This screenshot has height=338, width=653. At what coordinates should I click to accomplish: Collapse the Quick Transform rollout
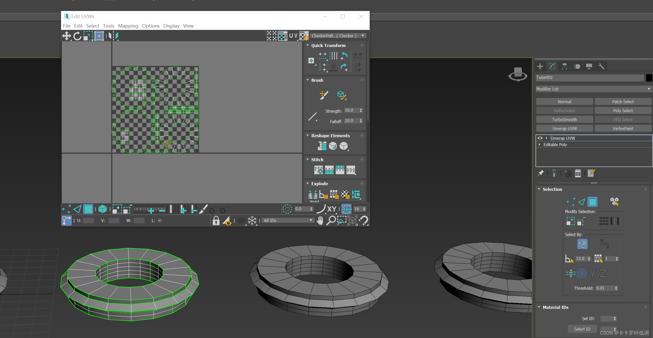(x=308, y=45)
